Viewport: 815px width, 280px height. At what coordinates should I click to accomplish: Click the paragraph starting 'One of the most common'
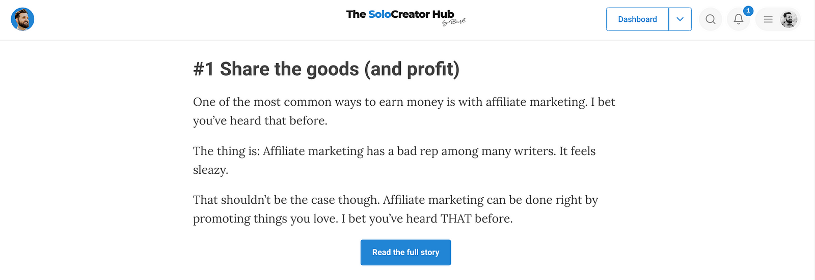(x=404, y=111)
